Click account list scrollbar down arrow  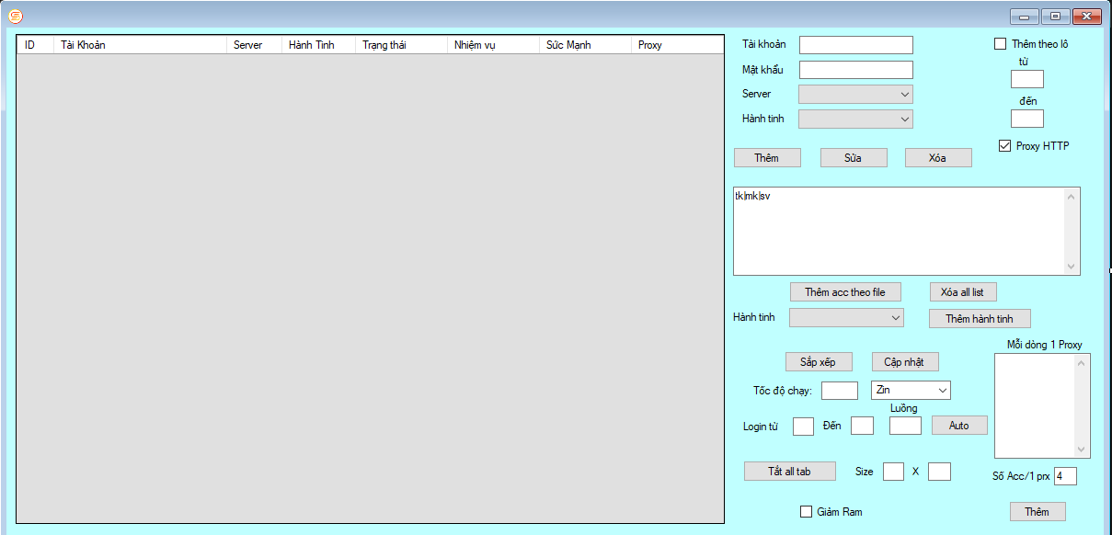[1072, 267]
